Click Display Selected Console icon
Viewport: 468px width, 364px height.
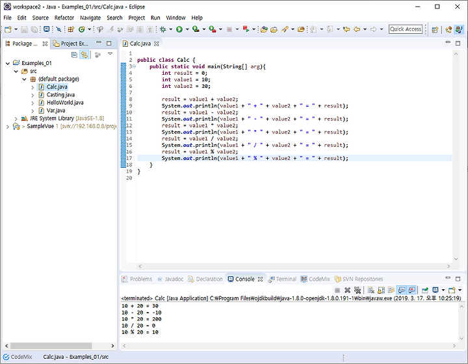pyautogui.click(x=435, y=290)
